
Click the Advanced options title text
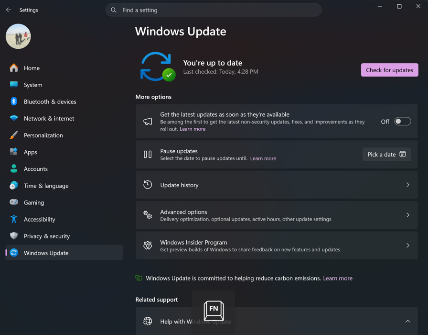point(183,212)
